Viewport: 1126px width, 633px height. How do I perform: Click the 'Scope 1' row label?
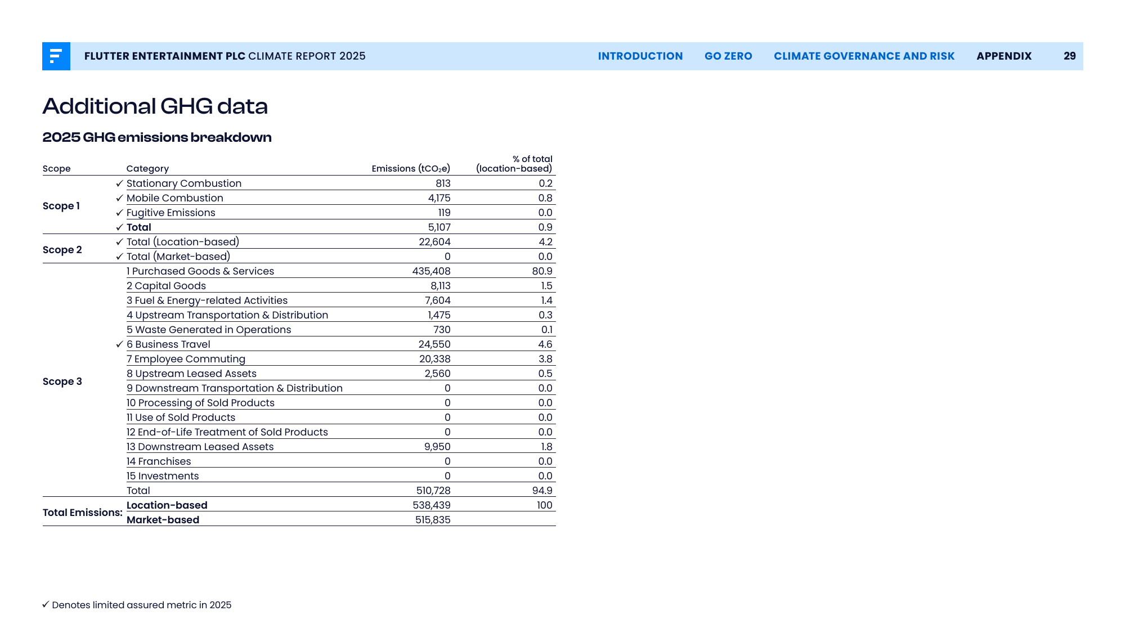(61, 206)
